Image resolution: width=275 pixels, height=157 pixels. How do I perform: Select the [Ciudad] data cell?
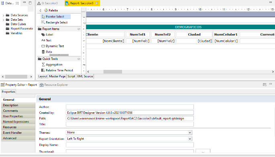coord(194,41)
